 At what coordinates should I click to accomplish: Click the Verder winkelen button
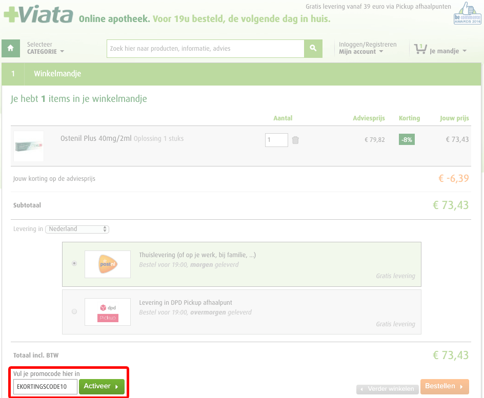click(x=388, y=389)
